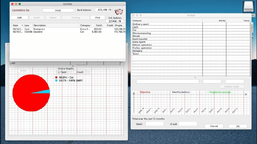This screenshot has height=144, width=257.
Task: Click the Find button
Action: 98,17
